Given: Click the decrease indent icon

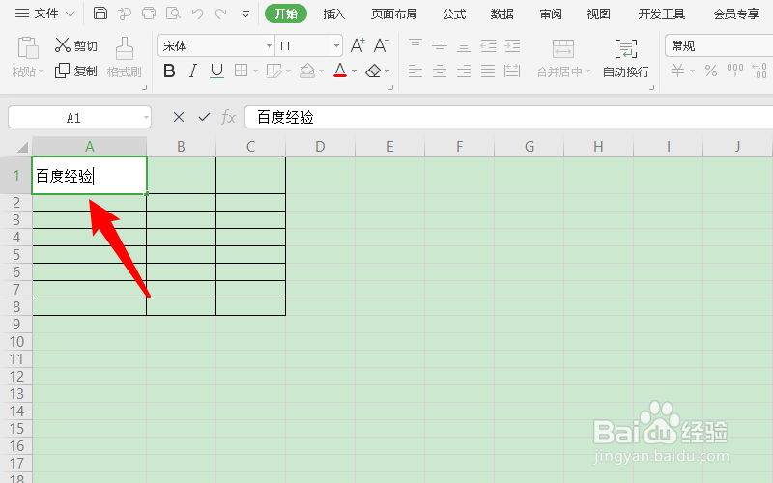Looking at the screenshot, I should 488,45.
